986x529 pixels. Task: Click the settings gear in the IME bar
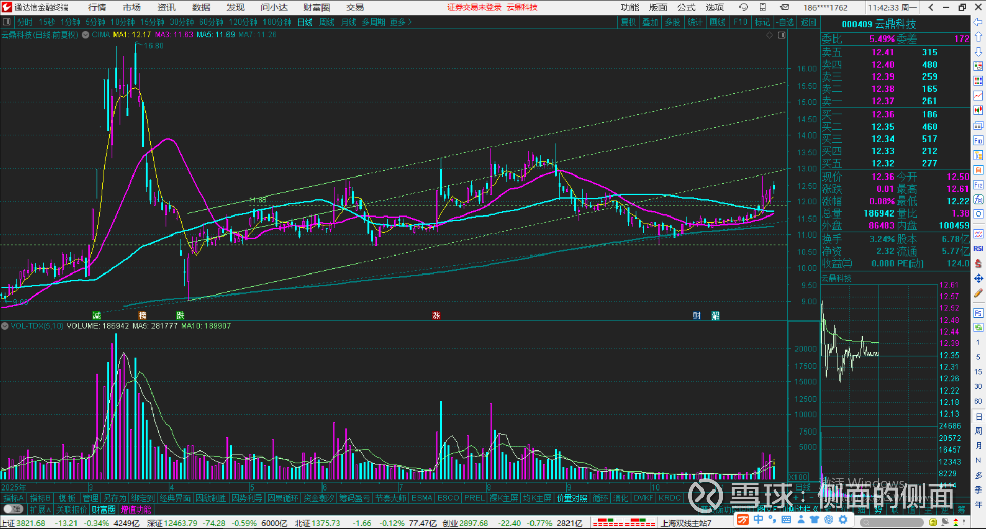(843, 520)
